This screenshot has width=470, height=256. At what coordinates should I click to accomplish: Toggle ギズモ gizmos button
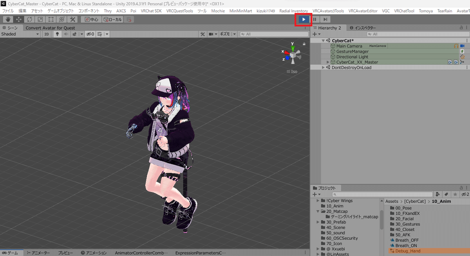(x=225, y=34)
